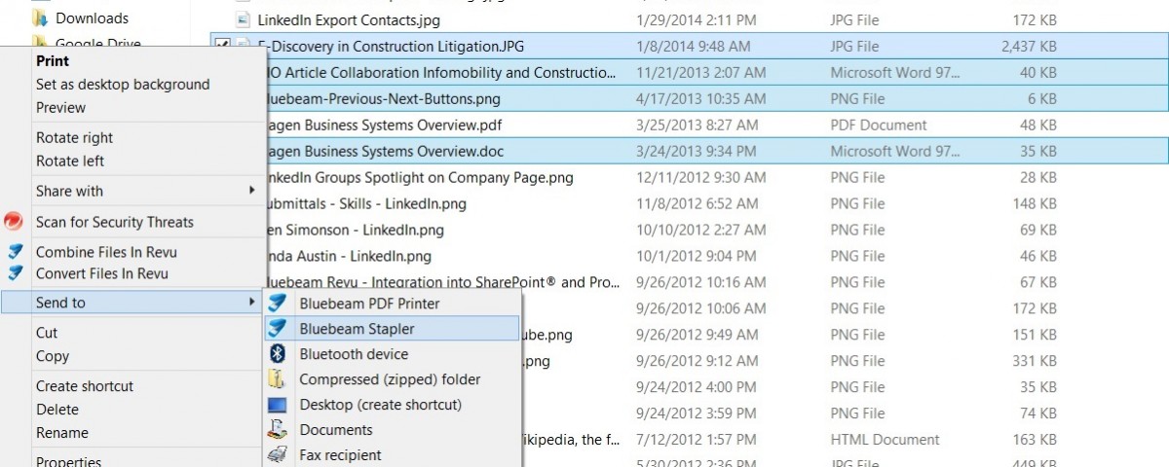Click the Compressed (zipped) folder icon

278,379
